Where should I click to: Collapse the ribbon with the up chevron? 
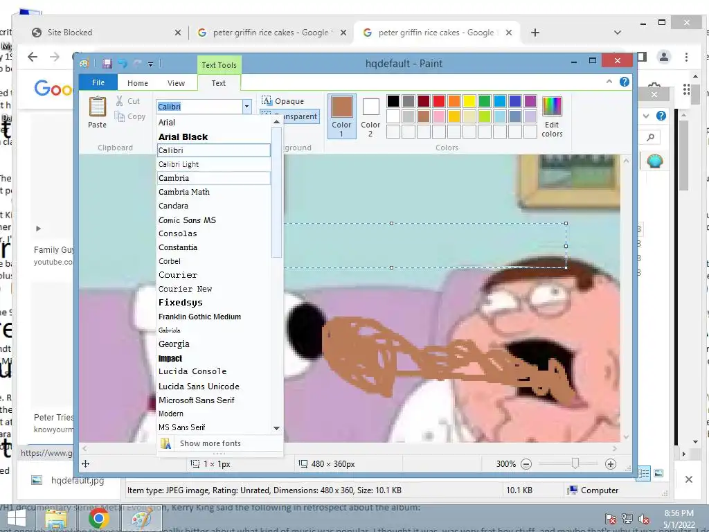pos(609,82)
